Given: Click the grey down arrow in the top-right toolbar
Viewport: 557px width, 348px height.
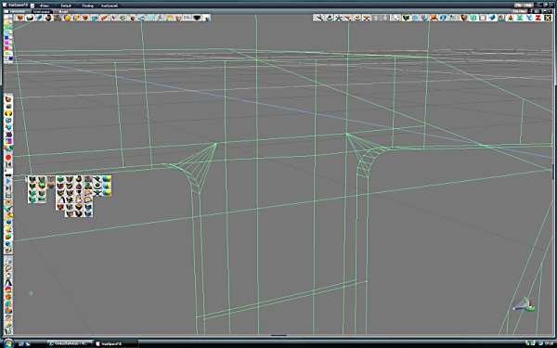Looking at the screenshot, I should coord(385,18).
